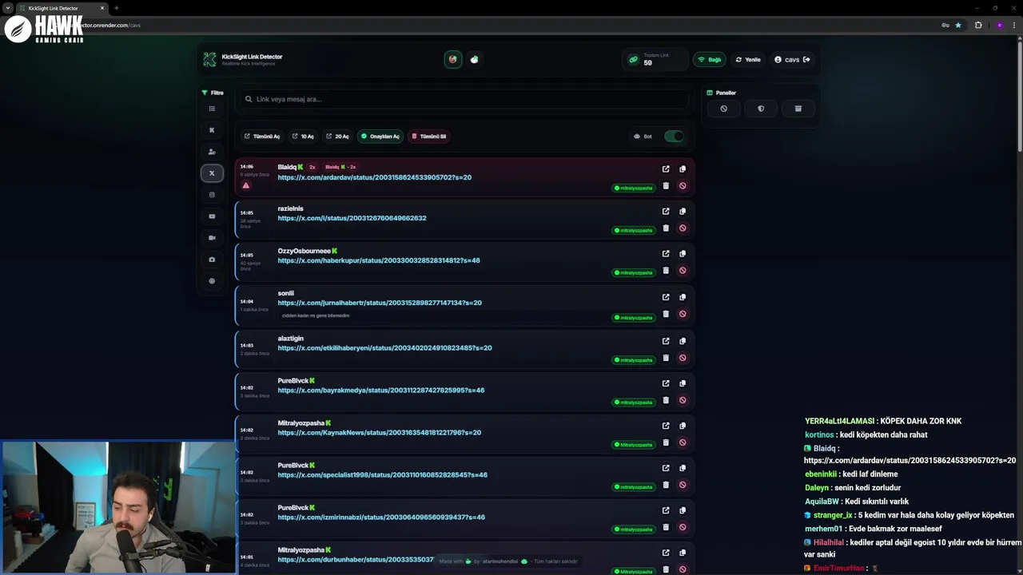Screen dimensions: 1023x575
Task: Click the KickSight Link Detector logo
Action: coord(209,60)
